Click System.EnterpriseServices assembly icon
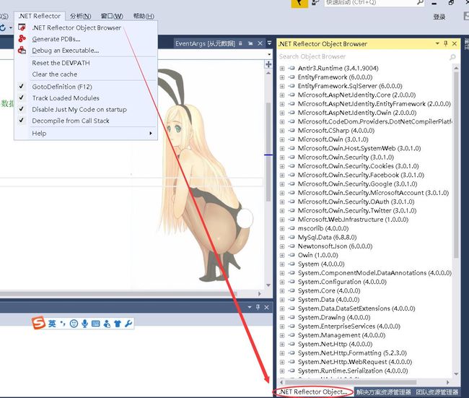This screenshot has width=469, height=398. click(x=291, y=326)
